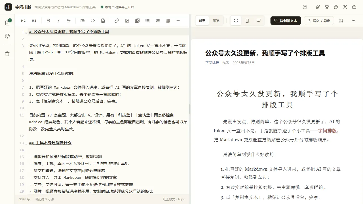
Task: Insert a blockquote
Action: tap(83, 21)
